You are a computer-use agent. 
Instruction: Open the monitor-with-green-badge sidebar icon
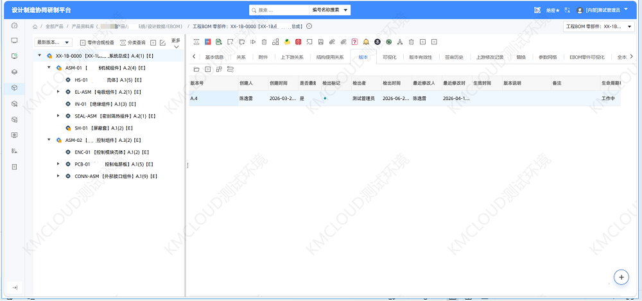click(x=14, y=56)
